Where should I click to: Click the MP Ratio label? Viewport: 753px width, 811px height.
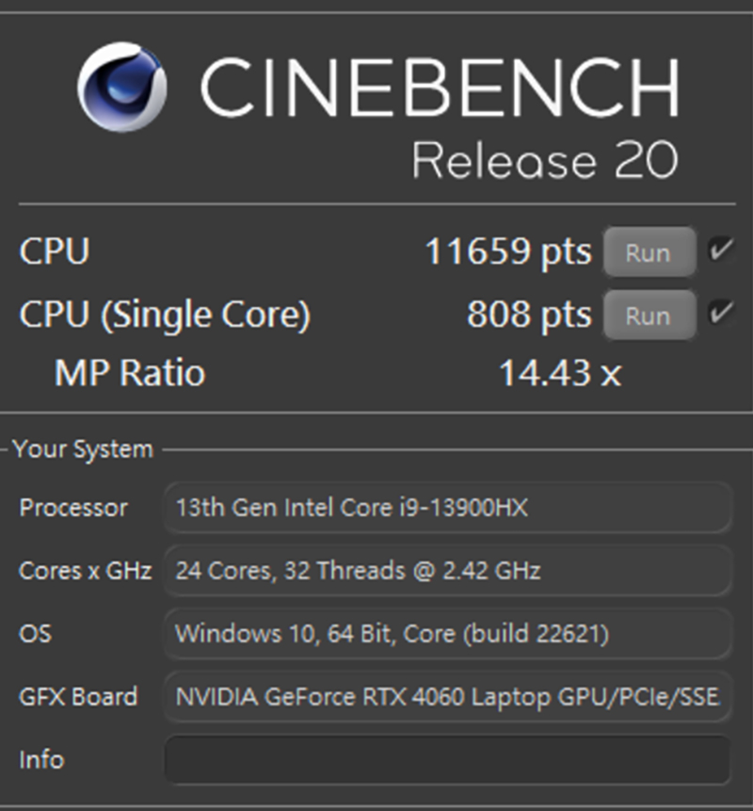tap(130, 373)
